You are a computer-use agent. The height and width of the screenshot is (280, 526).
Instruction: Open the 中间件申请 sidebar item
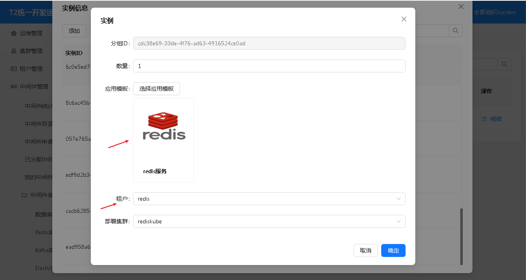(x=39, y=142)
